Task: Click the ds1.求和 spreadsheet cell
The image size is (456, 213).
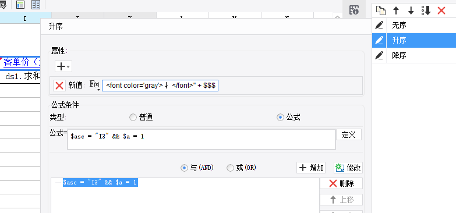Action: pos(20,77)
